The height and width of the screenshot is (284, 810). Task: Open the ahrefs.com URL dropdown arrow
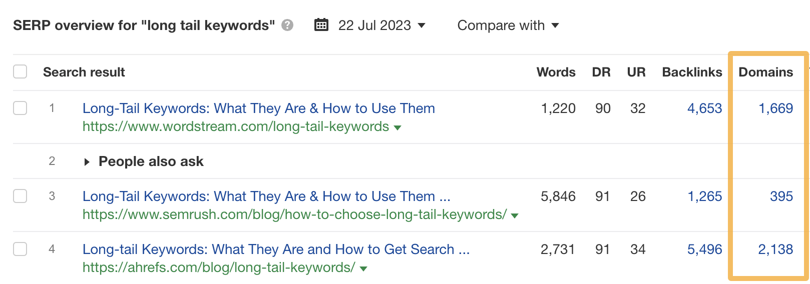tap(363, 268)
